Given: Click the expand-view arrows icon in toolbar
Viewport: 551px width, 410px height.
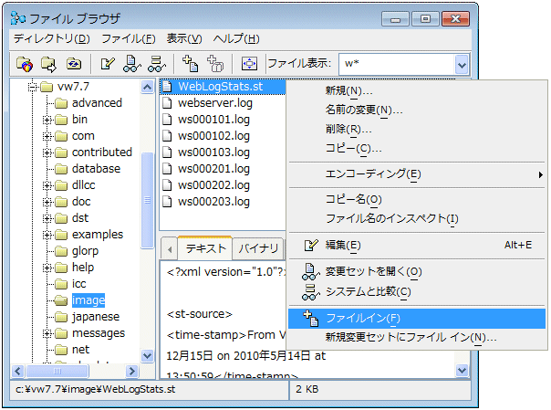Looking at the screenshot, I should [x=249, y=64].
